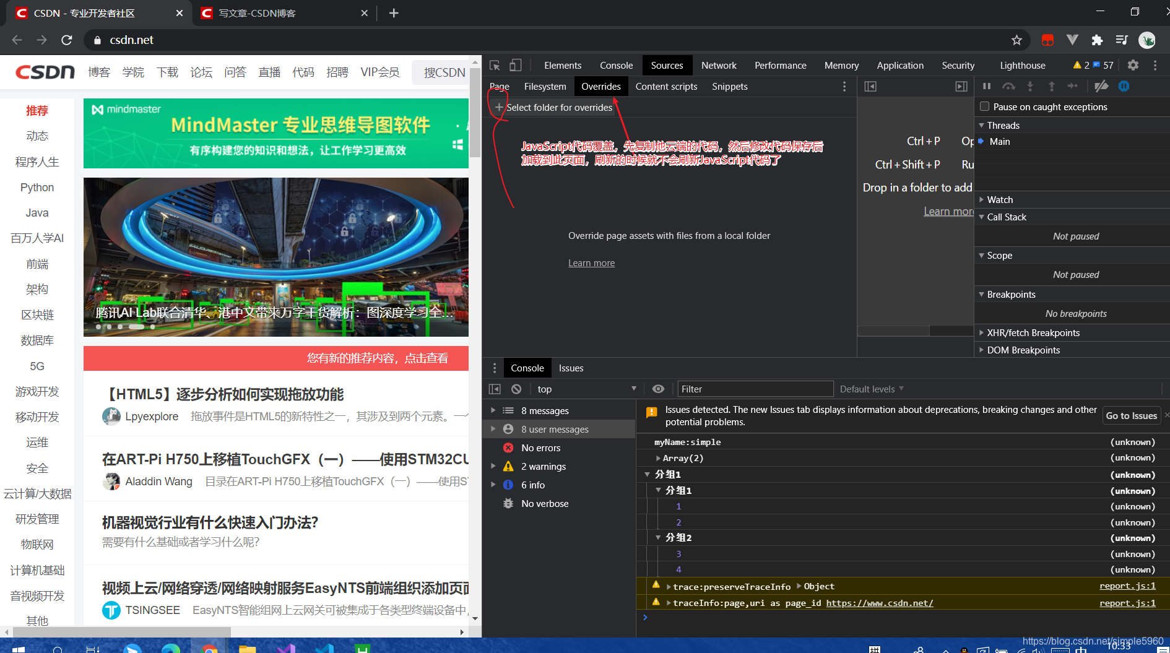Clear the console icon

pos(516,389)
